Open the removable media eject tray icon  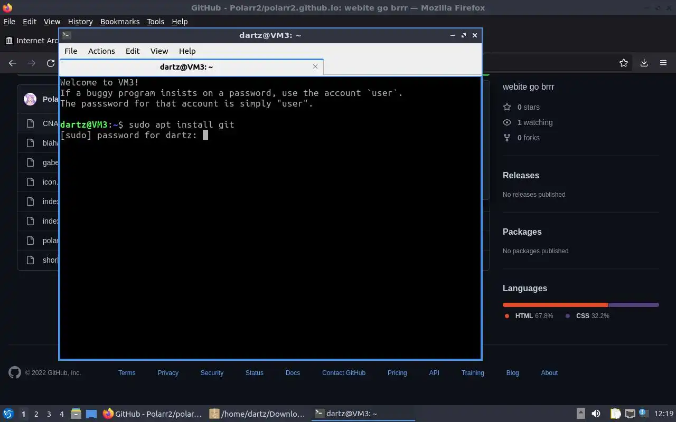click(581, 414)
